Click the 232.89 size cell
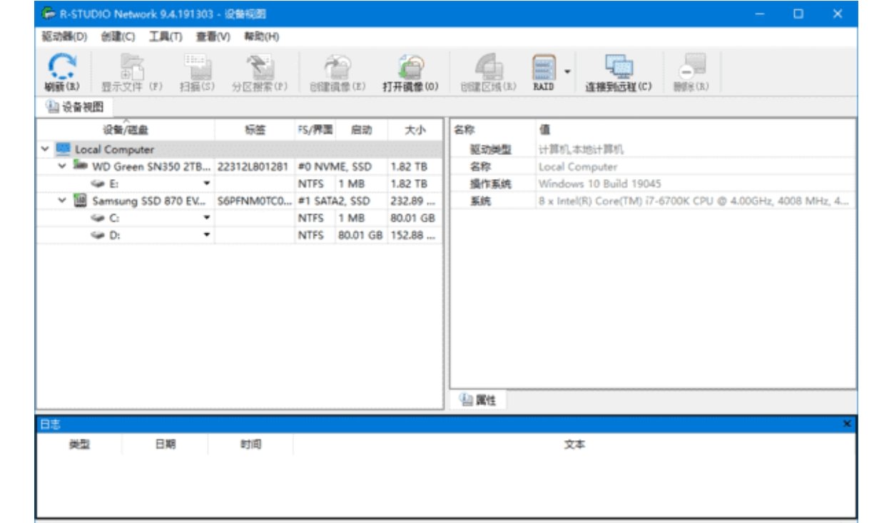894x523 pixels. pyautogui.click(x=414, y=200)
